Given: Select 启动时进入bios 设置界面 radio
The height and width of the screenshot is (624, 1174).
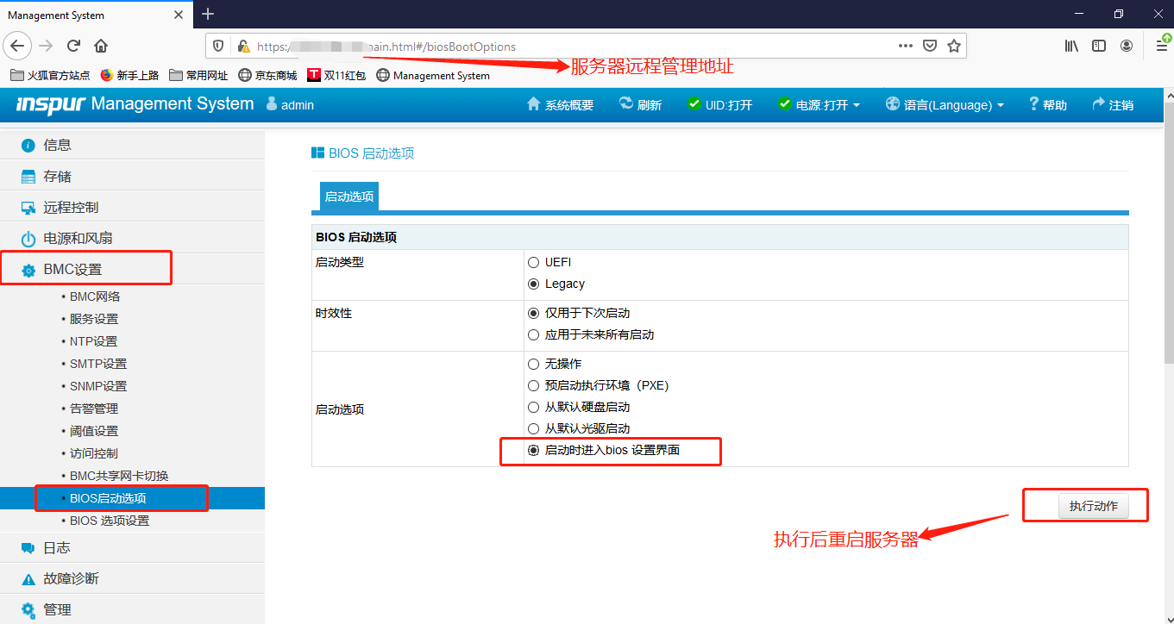Looking at the screenshot, I should (533, 450).
